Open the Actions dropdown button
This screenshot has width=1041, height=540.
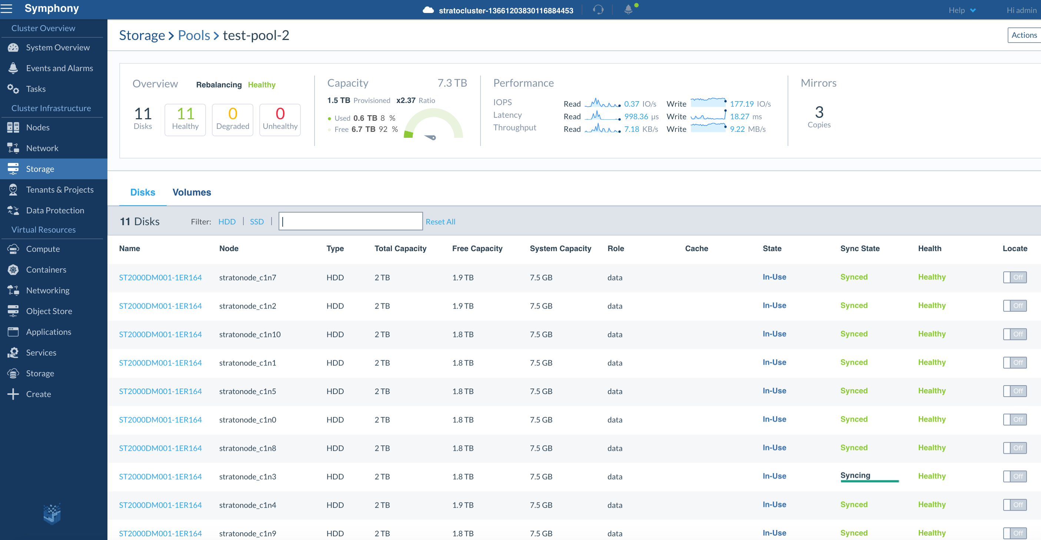pyautogui.click(x=1024, y=35)
